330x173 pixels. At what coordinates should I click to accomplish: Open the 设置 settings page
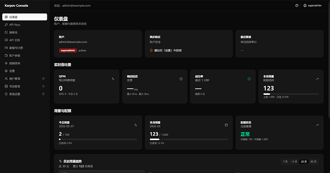[24, 71]
